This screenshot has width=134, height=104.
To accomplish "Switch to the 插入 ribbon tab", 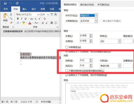I will click(x=25, y=9).
